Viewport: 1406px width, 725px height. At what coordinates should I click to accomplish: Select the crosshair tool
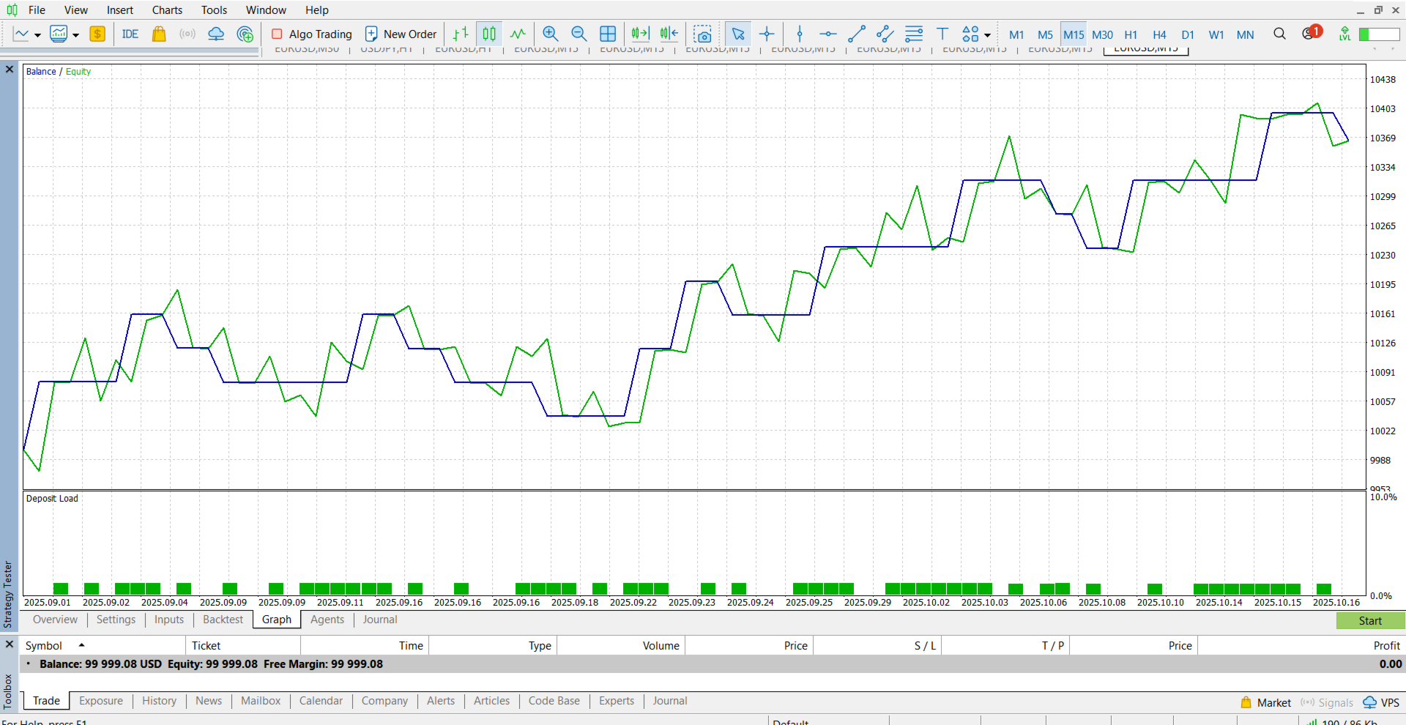pyautogui.click(x=767, y=34)
